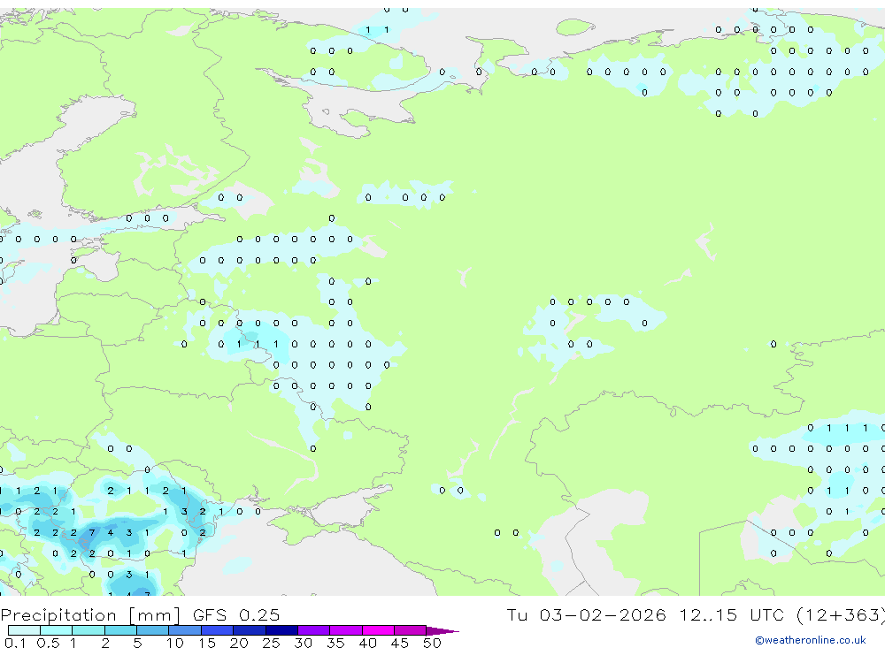This screenshot has height=648, width=885.
Task: Click the 30–35 mm violet legend swatch
Action: [314, 630]
